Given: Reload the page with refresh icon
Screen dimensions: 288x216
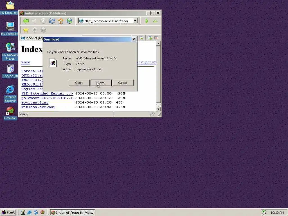Looking at the screenshot, I should coord(52,21).
